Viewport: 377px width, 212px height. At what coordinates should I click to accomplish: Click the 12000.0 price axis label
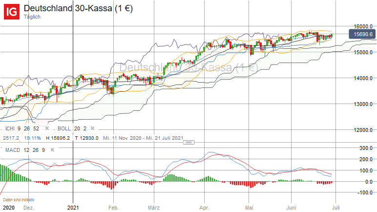pos(363,130)
